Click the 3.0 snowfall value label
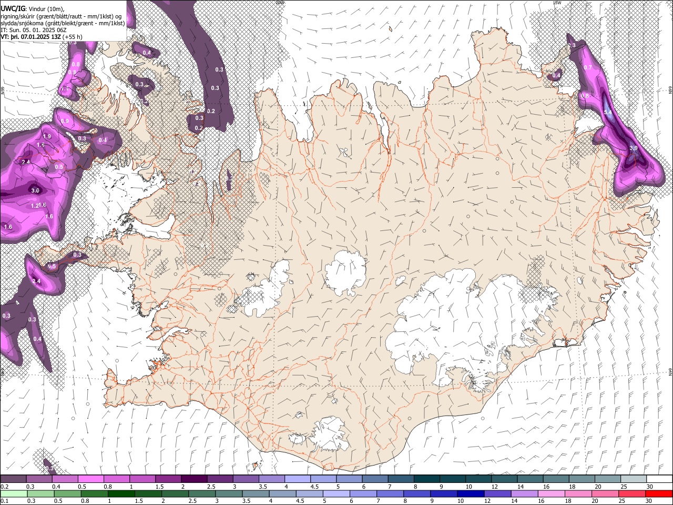Screen dimensions: 673x505 [36, 190]
